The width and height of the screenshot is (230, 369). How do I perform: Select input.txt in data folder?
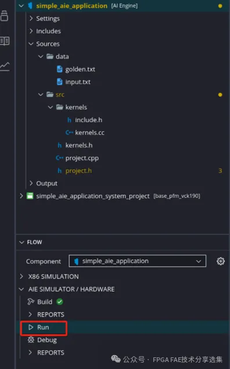pyautogui.click(x=78, y=82)
